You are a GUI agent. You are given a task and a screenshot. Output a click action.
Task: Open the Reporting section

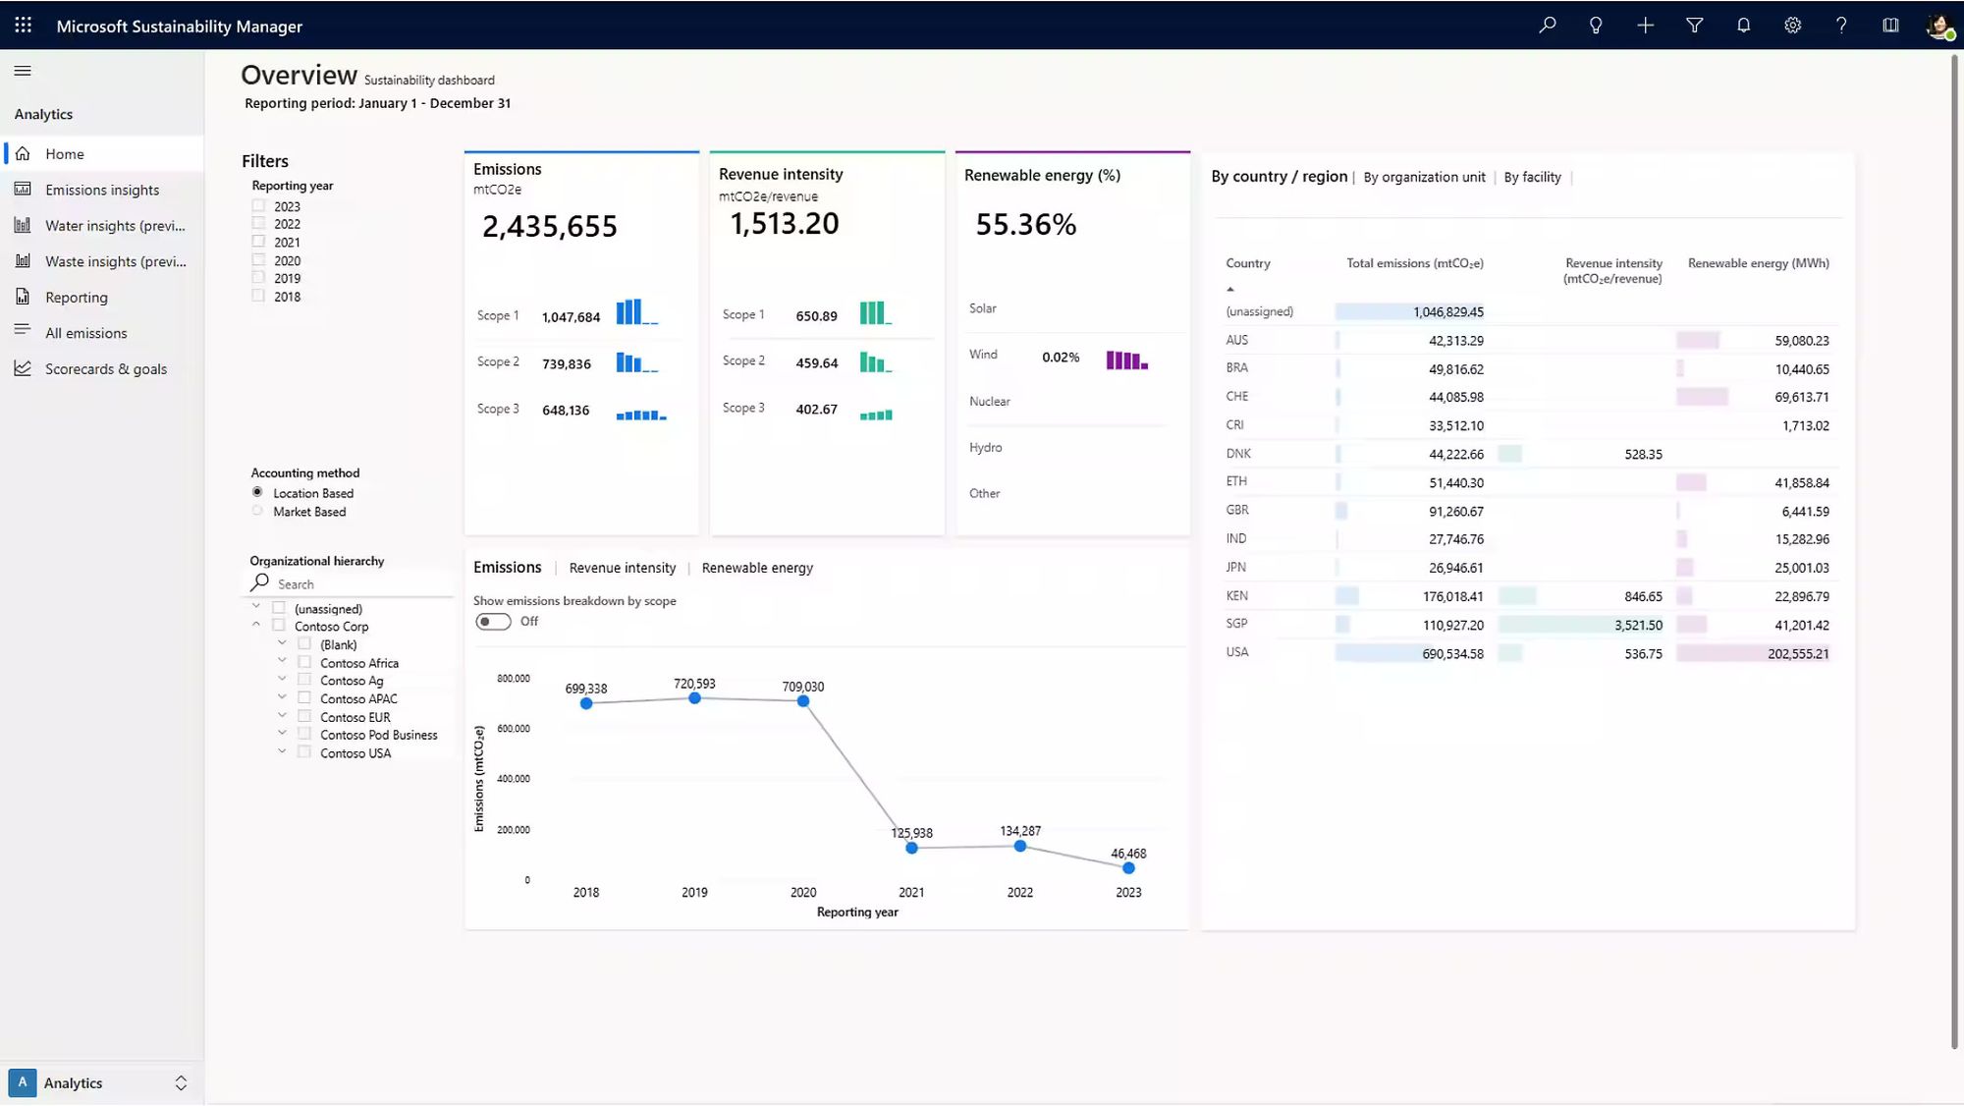point(77,297)
